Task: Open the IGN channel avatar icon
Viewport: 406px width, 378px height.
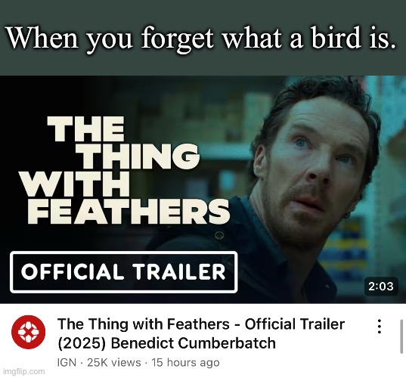Action: coord(29,332)
